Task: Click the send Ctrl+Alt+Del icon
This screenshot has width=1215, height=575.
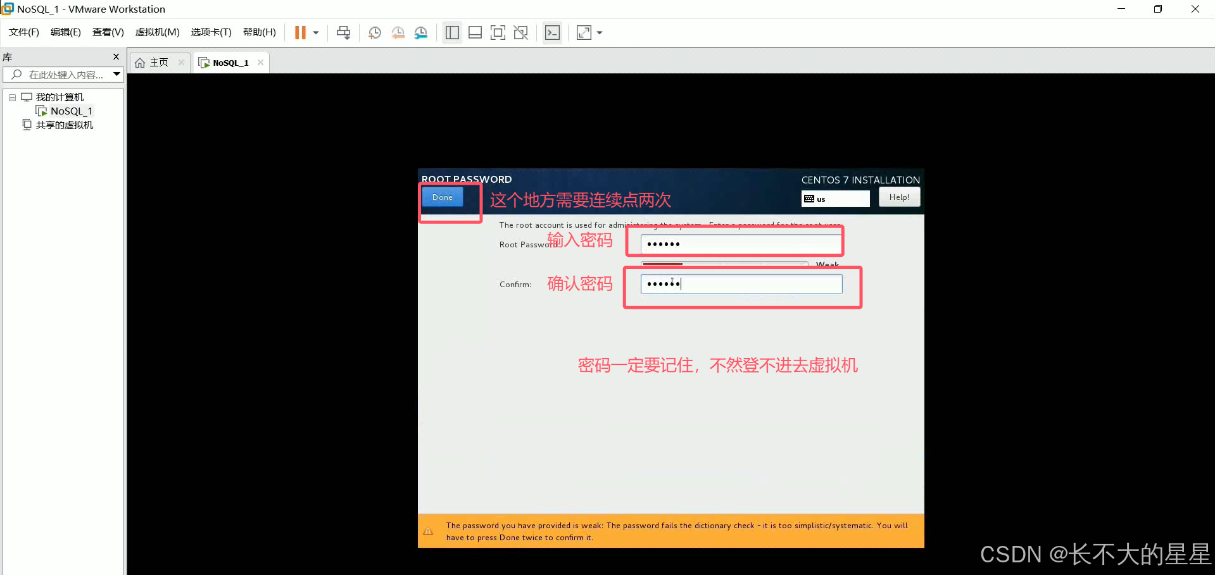Action: [x=343, y=33]
